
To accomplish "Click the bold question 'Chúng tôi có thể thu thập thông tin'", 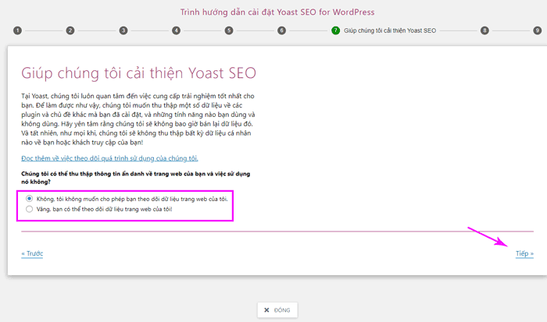I will point(136,178).
